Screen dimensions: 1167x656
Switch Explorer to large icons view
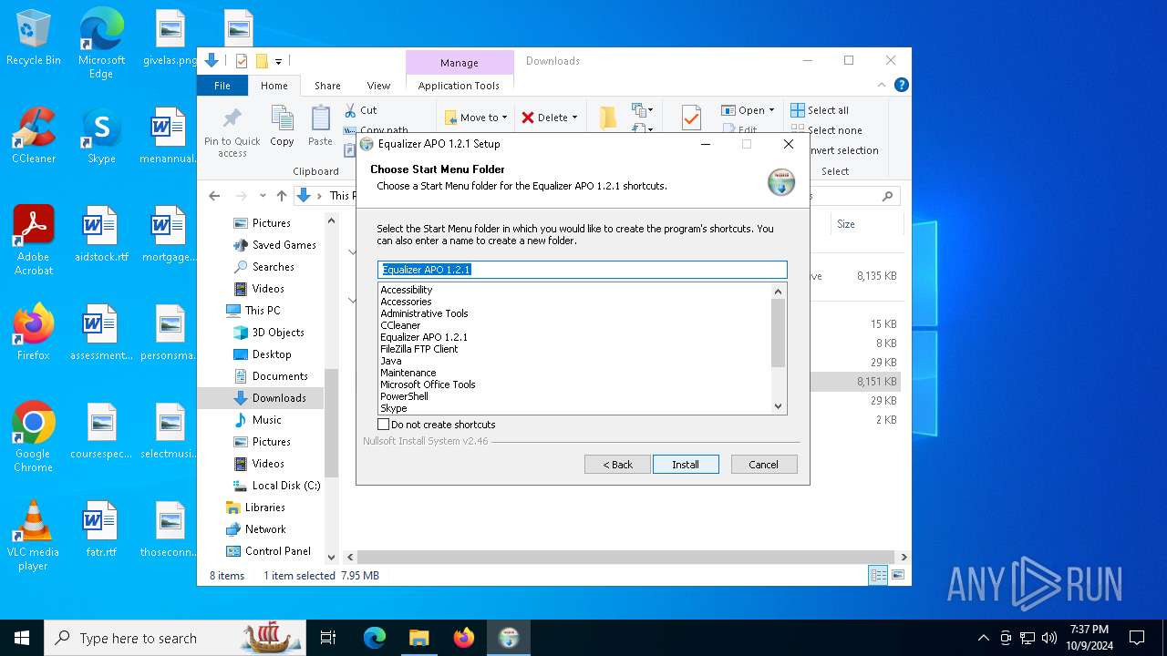pos(898,575)
